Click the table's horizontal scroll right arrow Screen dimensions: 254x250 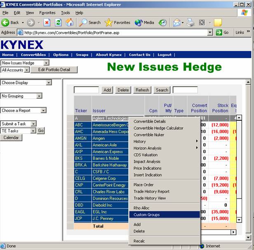[233, 232]
